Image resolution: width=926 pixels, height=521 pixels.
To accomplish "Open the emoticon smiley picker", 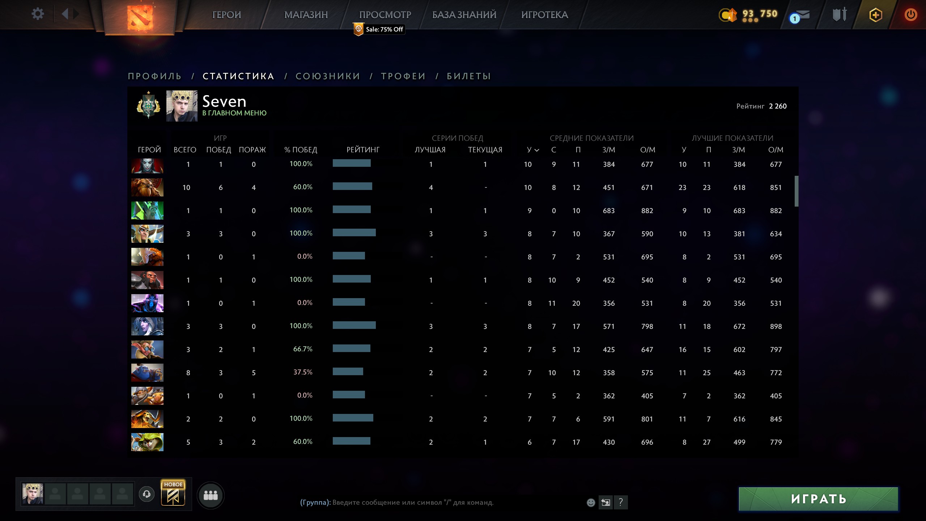I will tap(591, 503).
